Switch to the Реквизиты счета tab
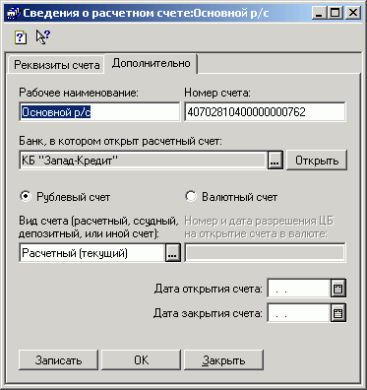The height and width of the screenshot is (390, 367). pos(57,65)
